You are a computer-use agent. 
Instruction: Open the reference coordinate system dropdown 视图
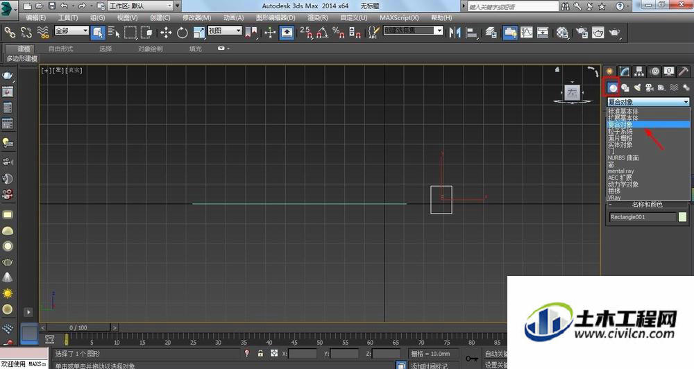point(225,31)
